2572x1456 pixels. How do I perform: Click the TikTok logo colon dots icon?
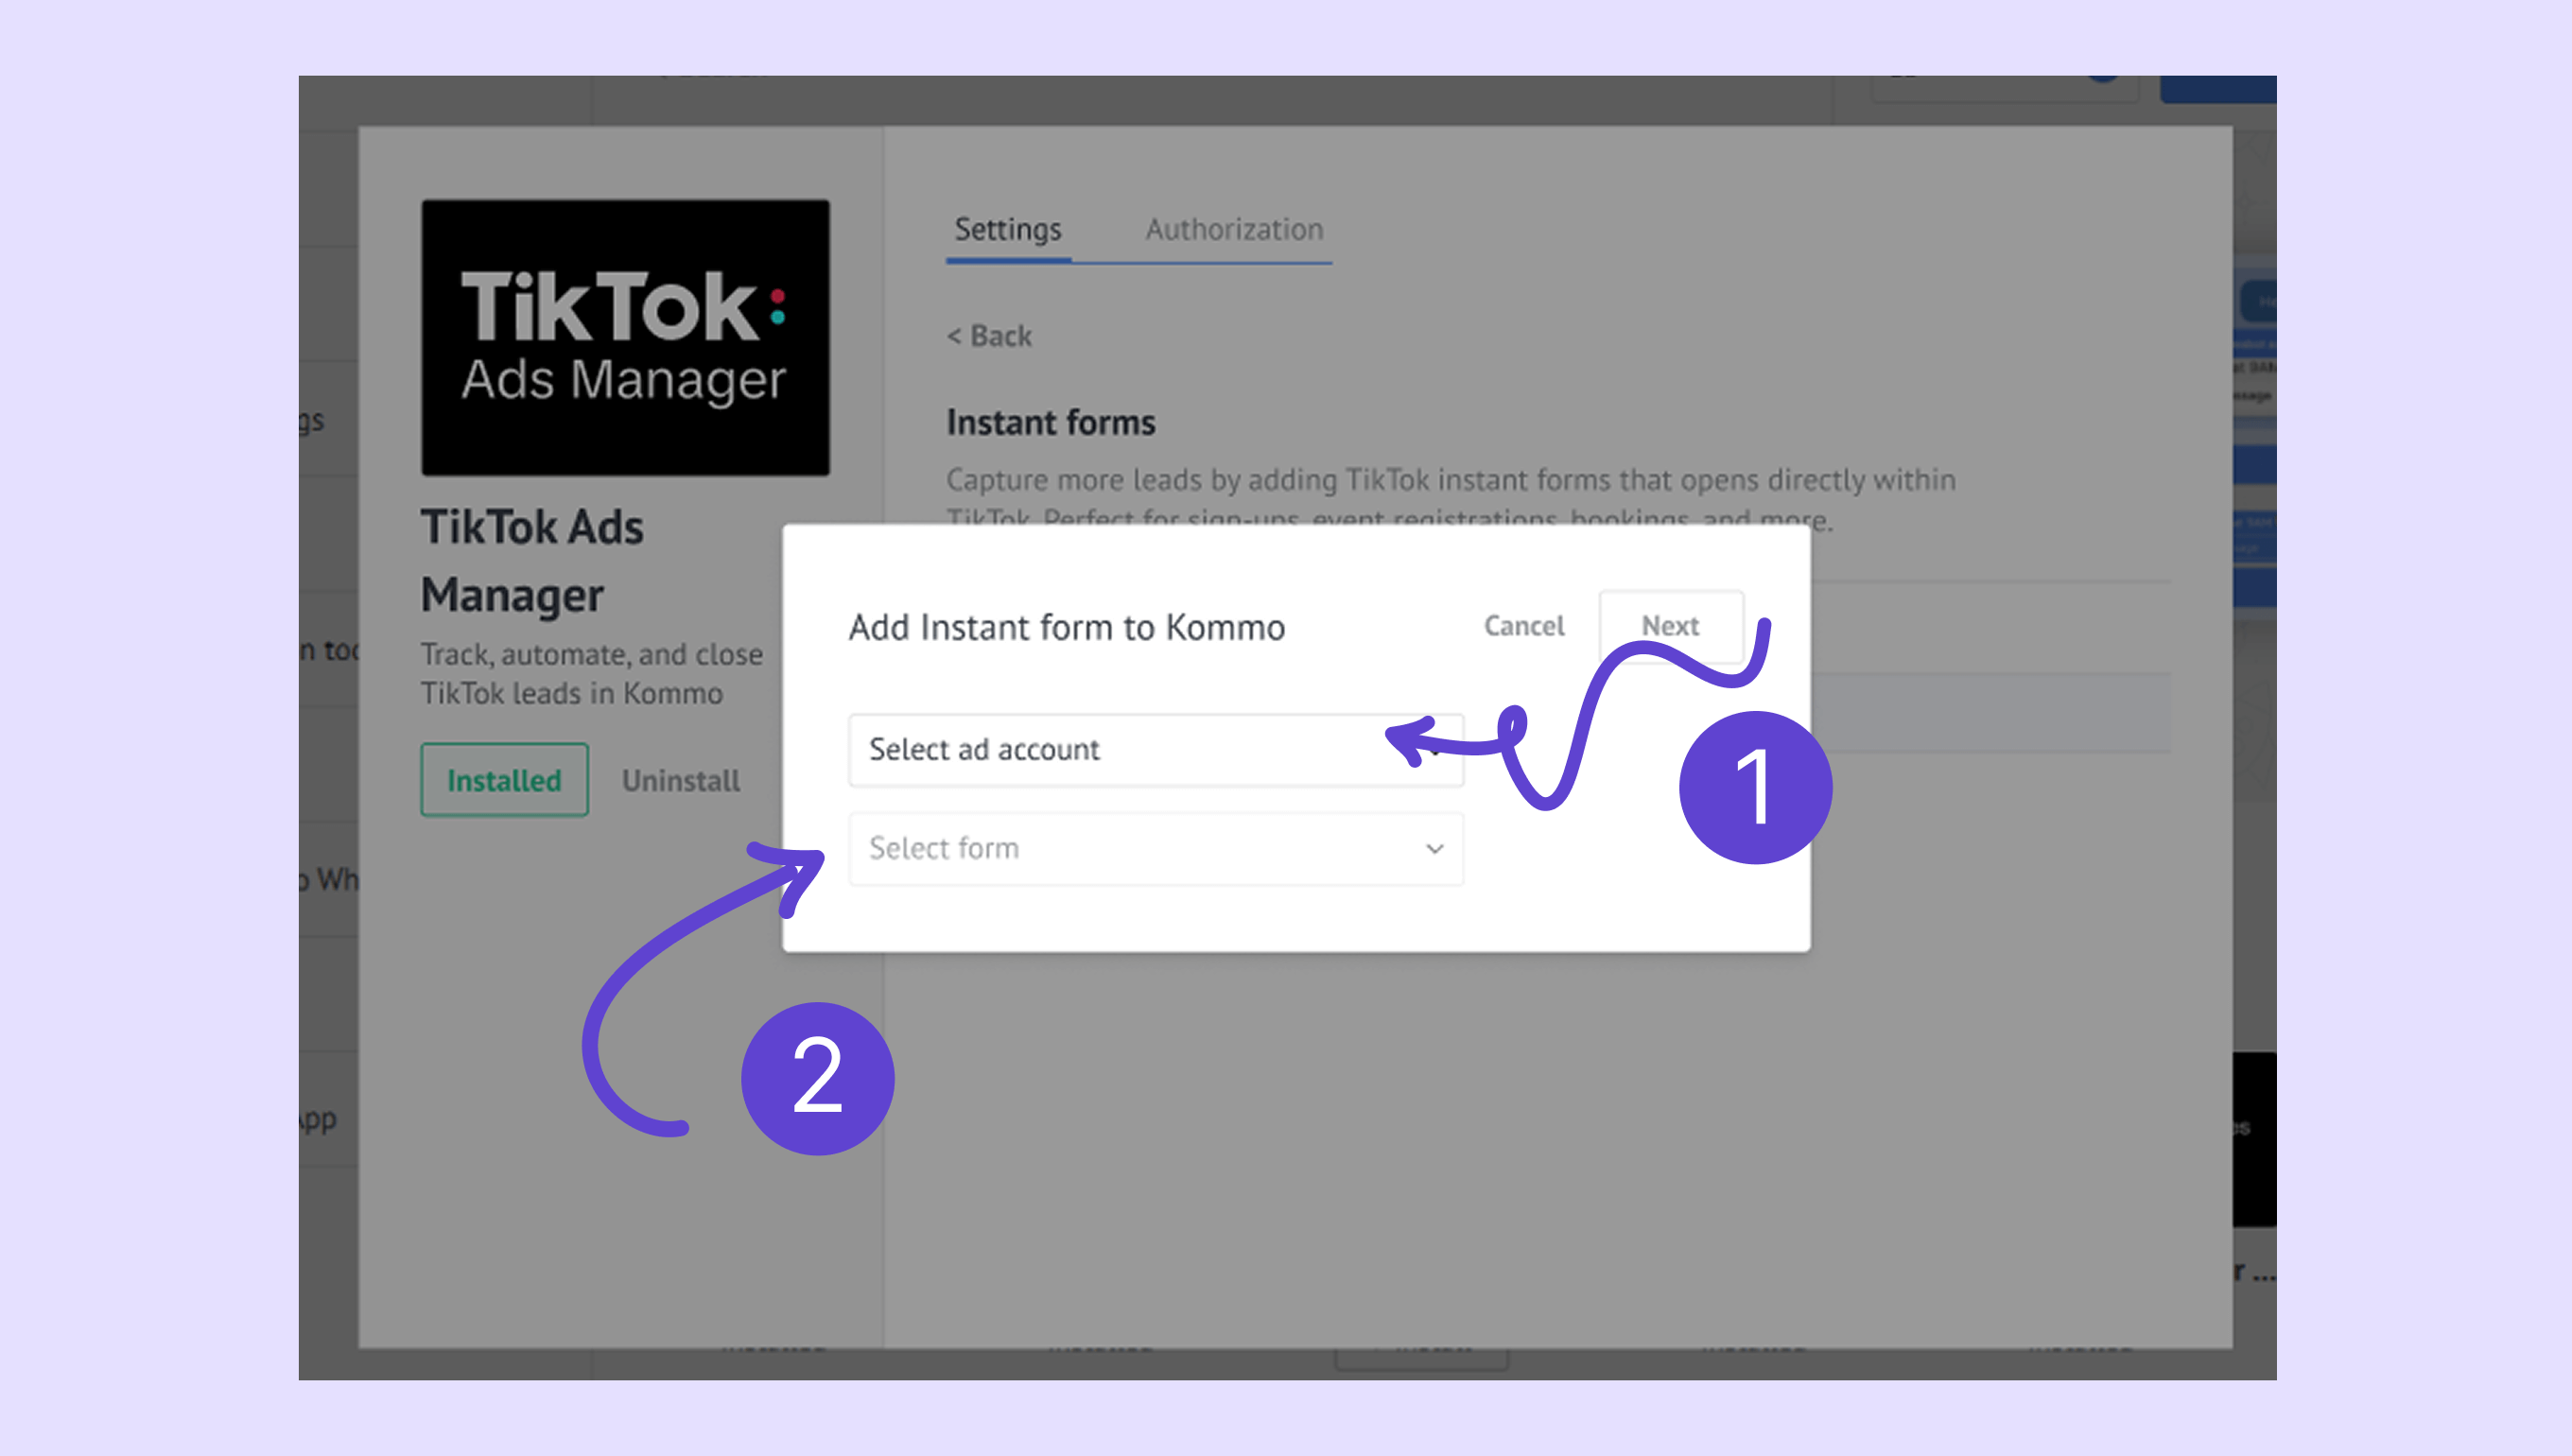click(x=778, y=307)
